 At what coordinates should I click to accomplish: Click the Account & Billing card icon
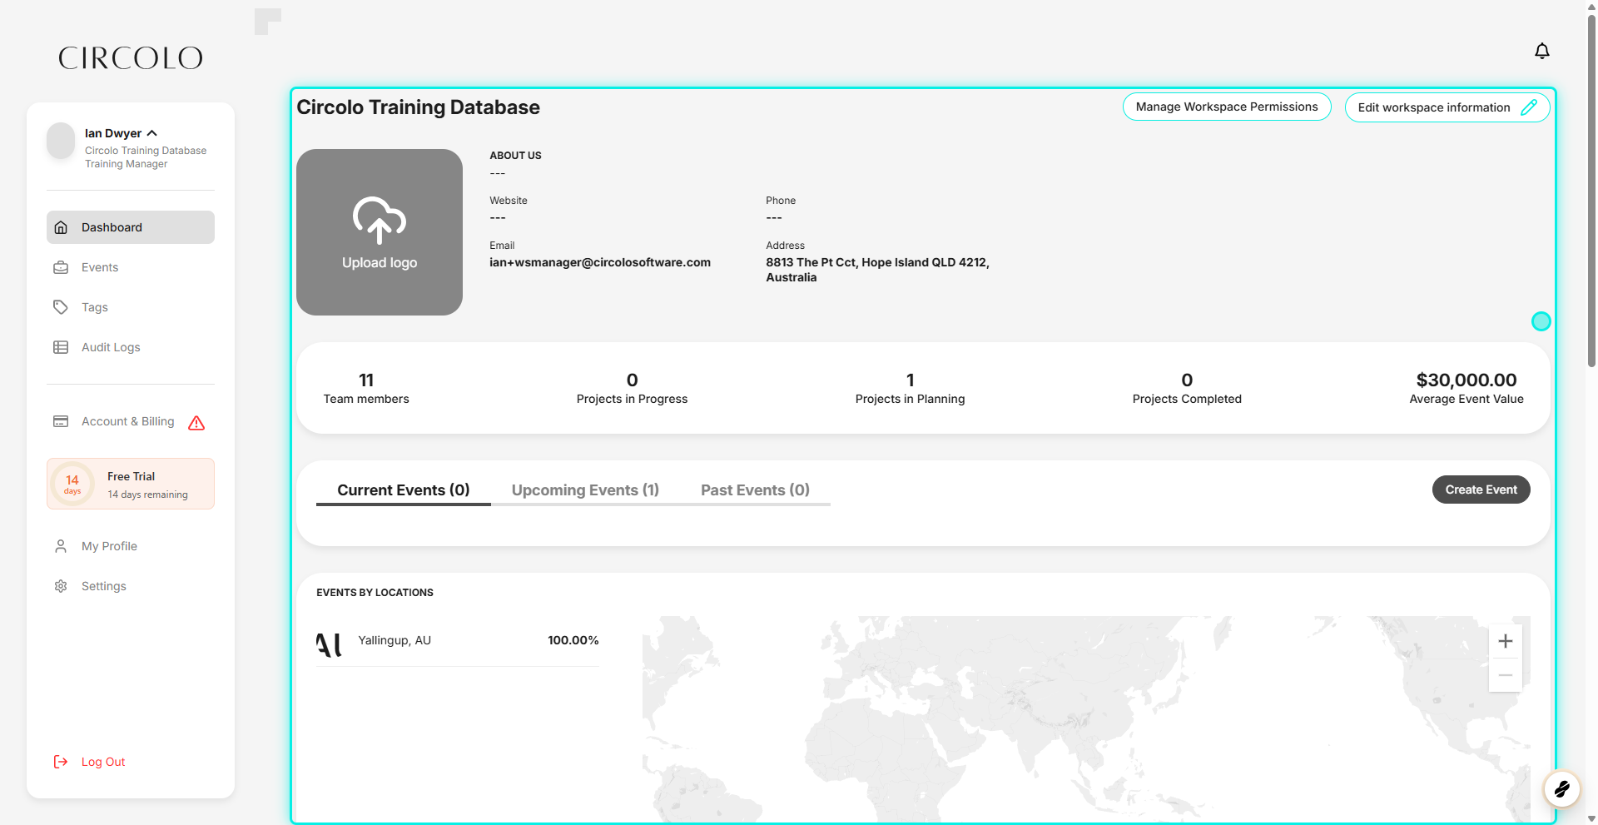tap(61, 421)
